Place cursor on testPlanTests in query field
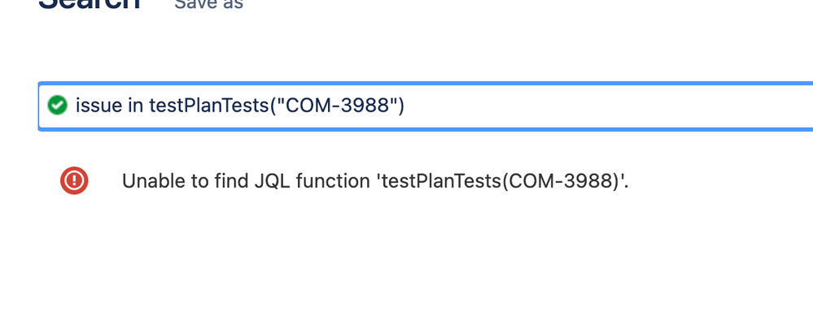Viewport: 813px width, 322px height. tap(208, 106)
